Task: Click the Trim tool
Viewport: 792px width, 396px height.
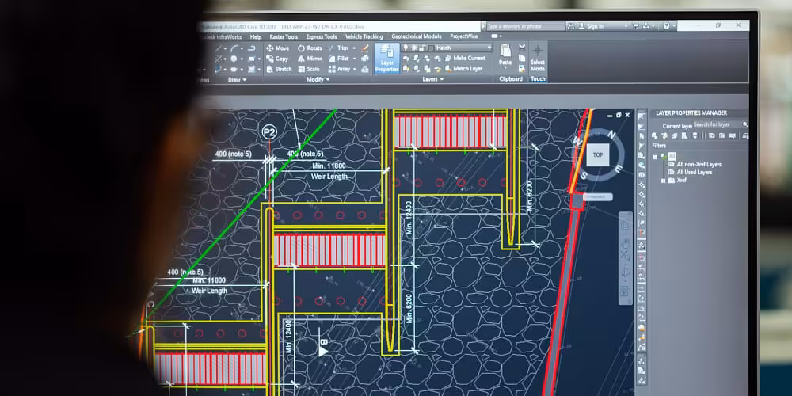Action: pos(338,48)
